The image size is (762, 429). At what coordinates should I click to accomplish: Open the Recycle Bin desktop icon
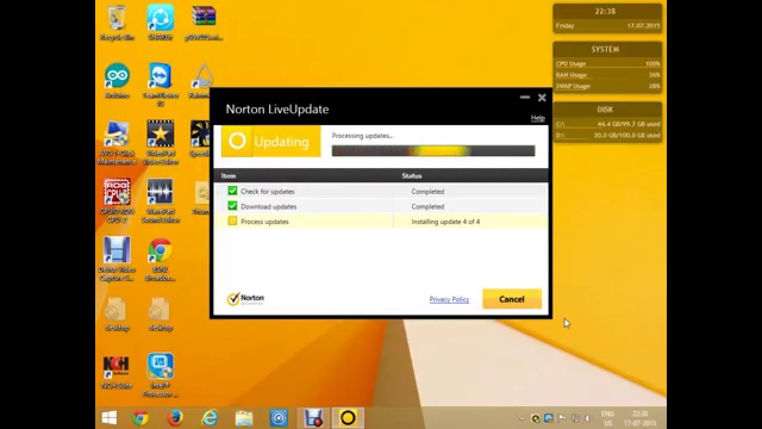[117, 23]
